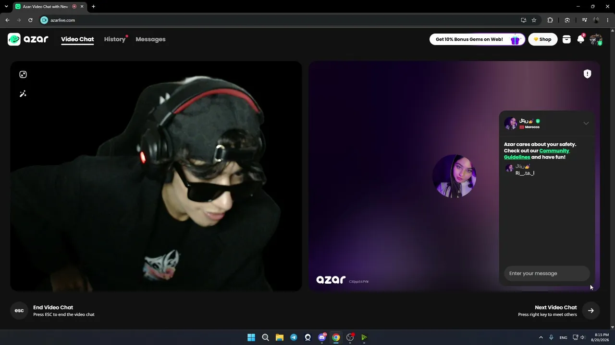Install the Azar web app from address bar

[523, 20]
